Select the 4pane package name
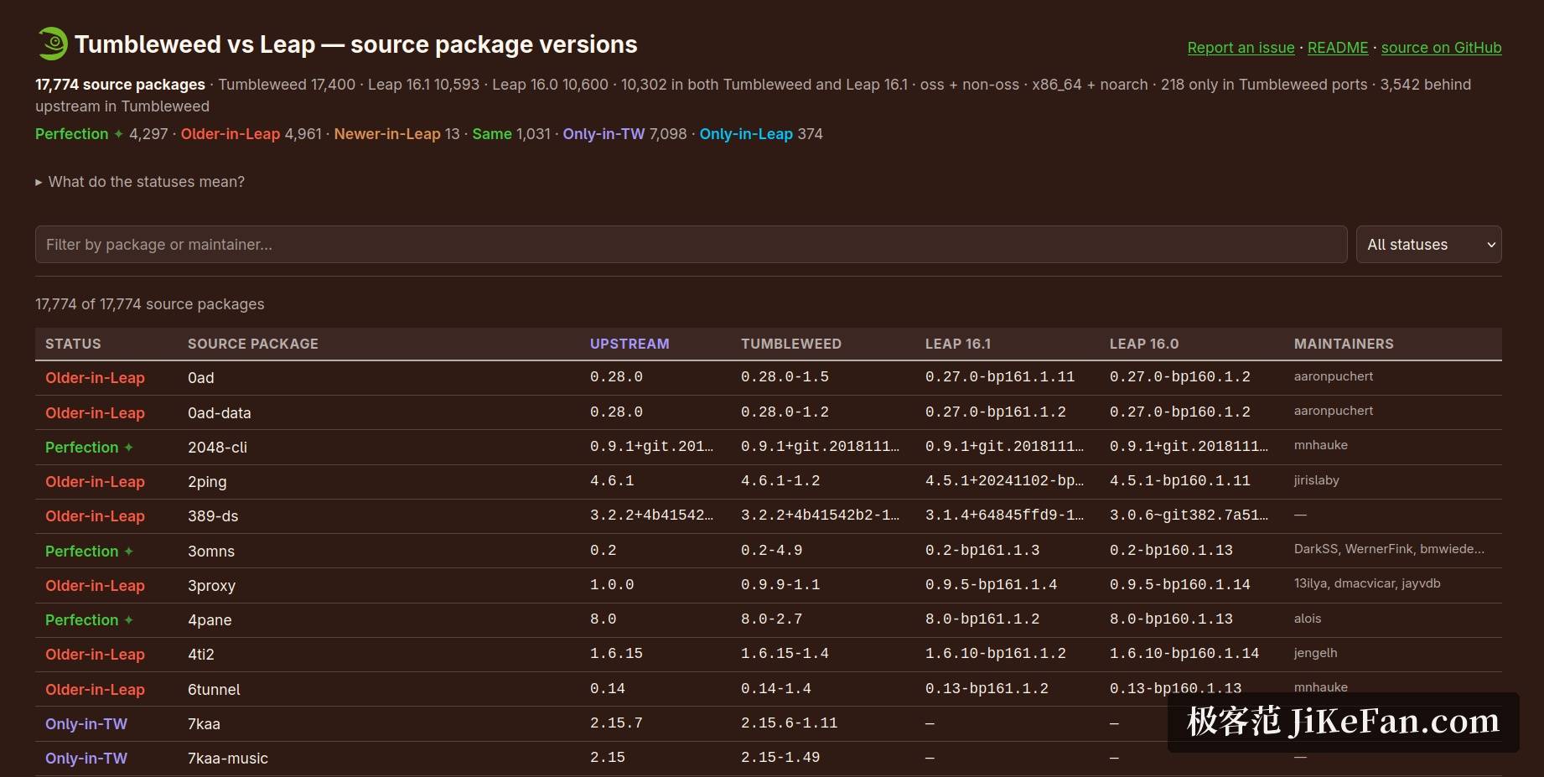Image resolution: width=1544 pixels, height=777 pixels. (x=210, y=620)
